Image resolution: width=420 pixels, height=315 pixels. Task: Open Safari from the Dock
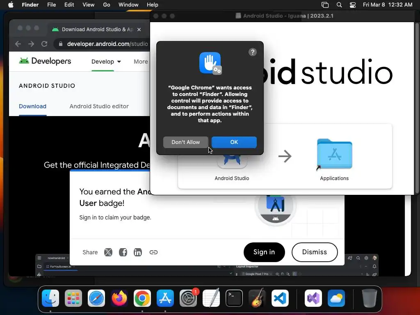(x=96, y=298)
